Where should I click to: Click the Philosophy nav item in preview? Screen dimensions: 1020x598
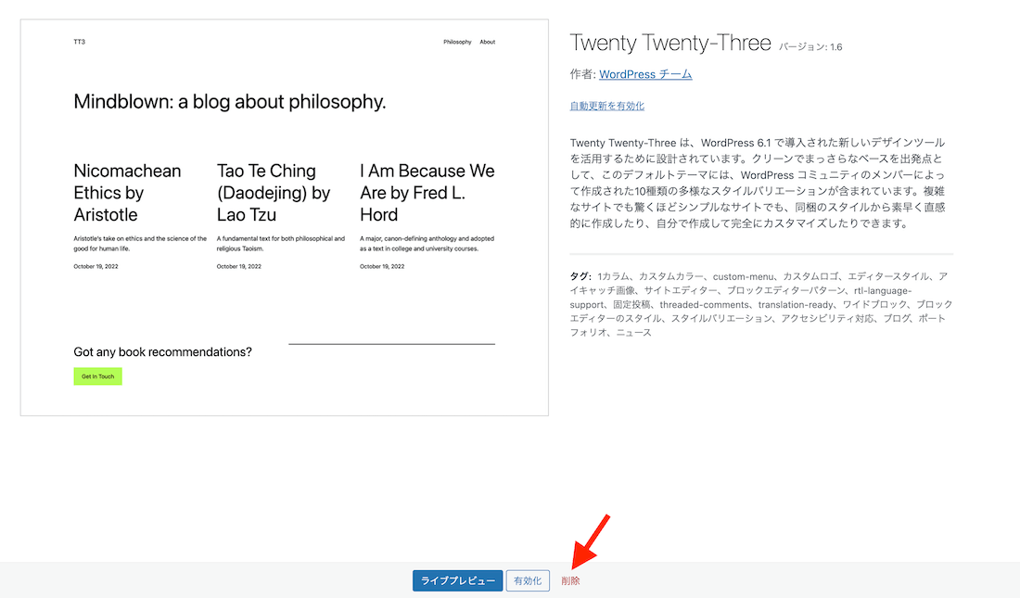tap(457, 42)
